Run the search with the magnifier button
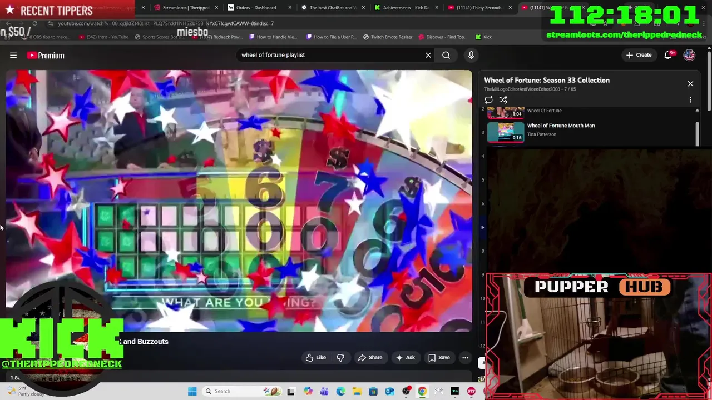This screenshot has width=712, height=400. tap(446, 55)
